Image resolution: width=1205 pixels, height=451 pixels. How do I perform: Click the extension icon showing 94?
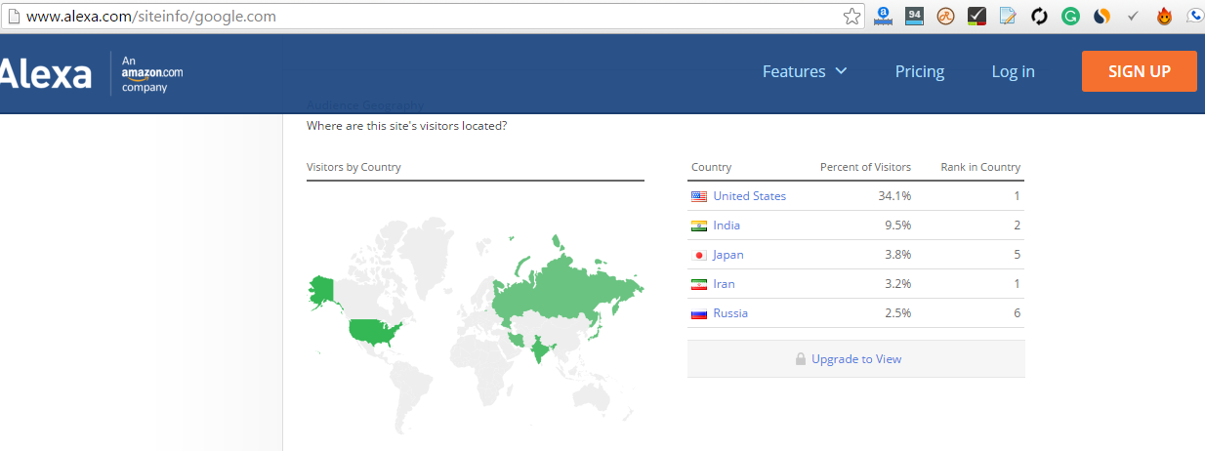[x=914, y=16]
